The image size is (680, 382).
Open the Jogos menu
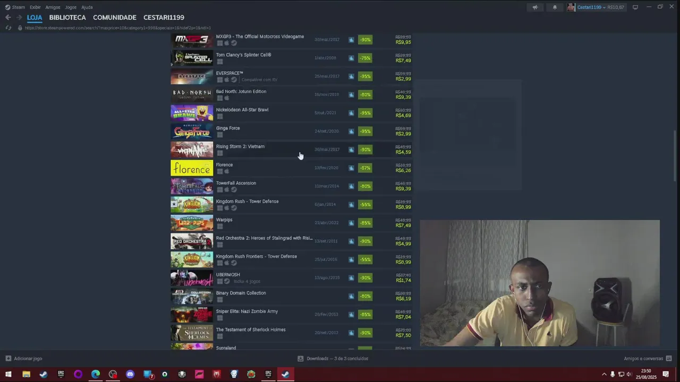click(71, 7)
